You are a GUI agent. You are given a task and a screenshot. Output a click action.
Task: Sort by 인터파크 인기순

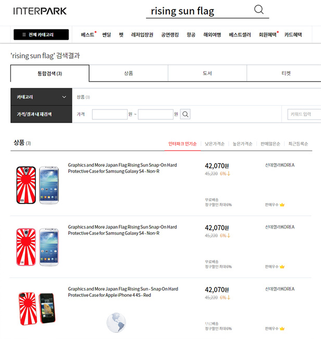click(x=182, y=144)
